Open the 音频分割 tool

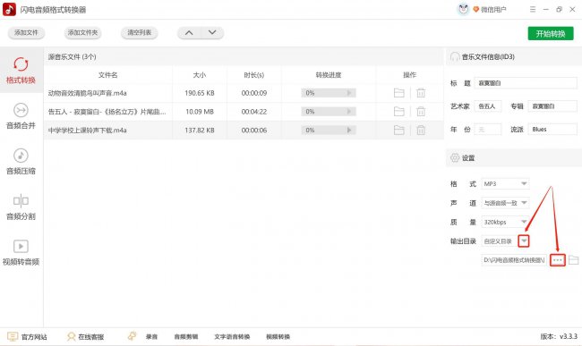point(21,207)
